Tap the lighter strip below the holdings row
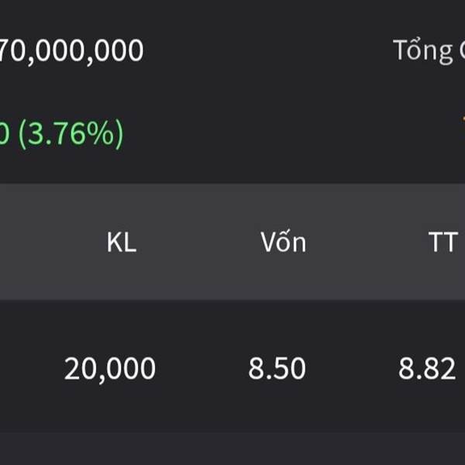 [x=232, y=449]
